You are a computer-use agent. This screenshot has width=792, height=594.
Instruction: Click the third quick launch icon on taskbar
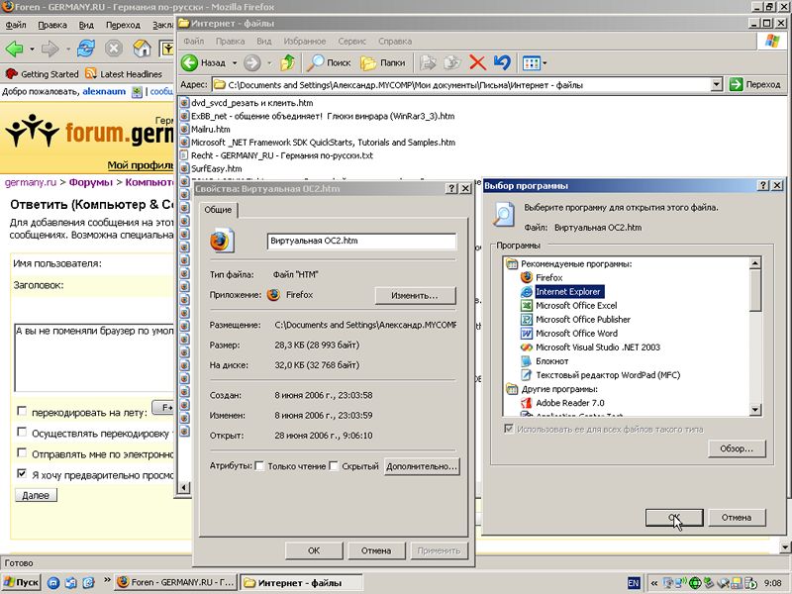[88, 582]
